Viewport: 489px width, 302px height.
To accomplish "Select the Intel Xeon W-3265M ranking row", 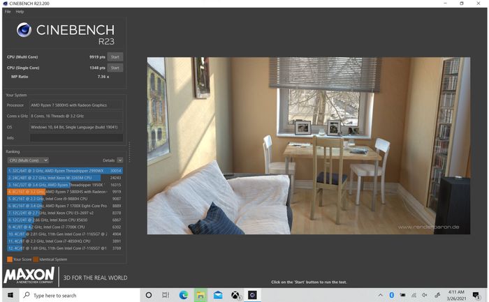I will (x=65, y=178).
